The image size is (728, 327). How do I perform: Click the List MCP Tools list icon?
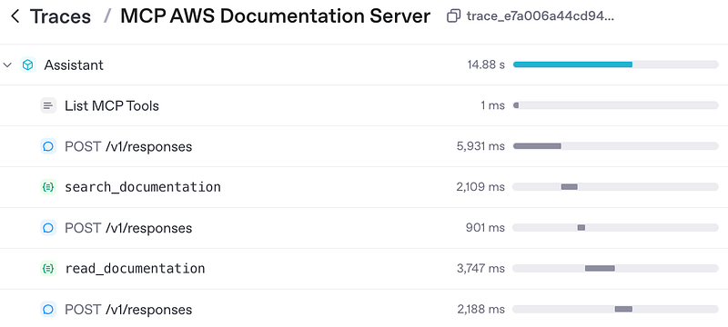[x=48, y=105]
